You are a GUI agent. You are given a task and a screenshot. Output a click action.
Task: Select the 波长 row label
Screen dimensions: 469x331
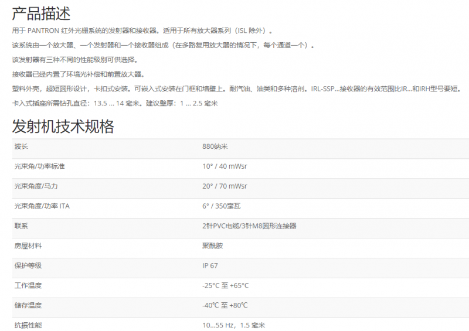pyautogui.click(x=21, y=146)
